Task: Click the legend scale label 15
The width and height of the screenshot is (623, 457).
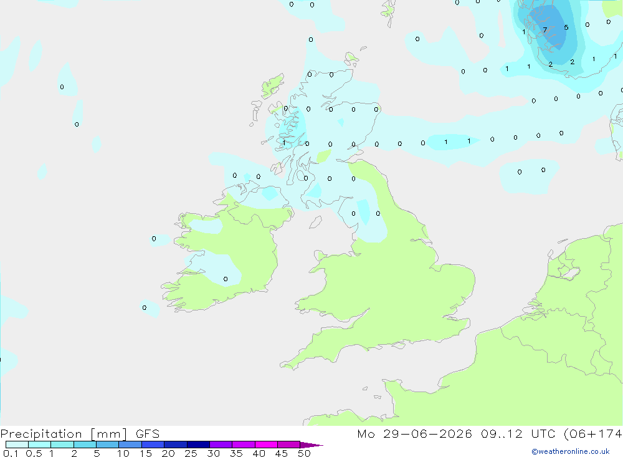Action: click(145, 453)
